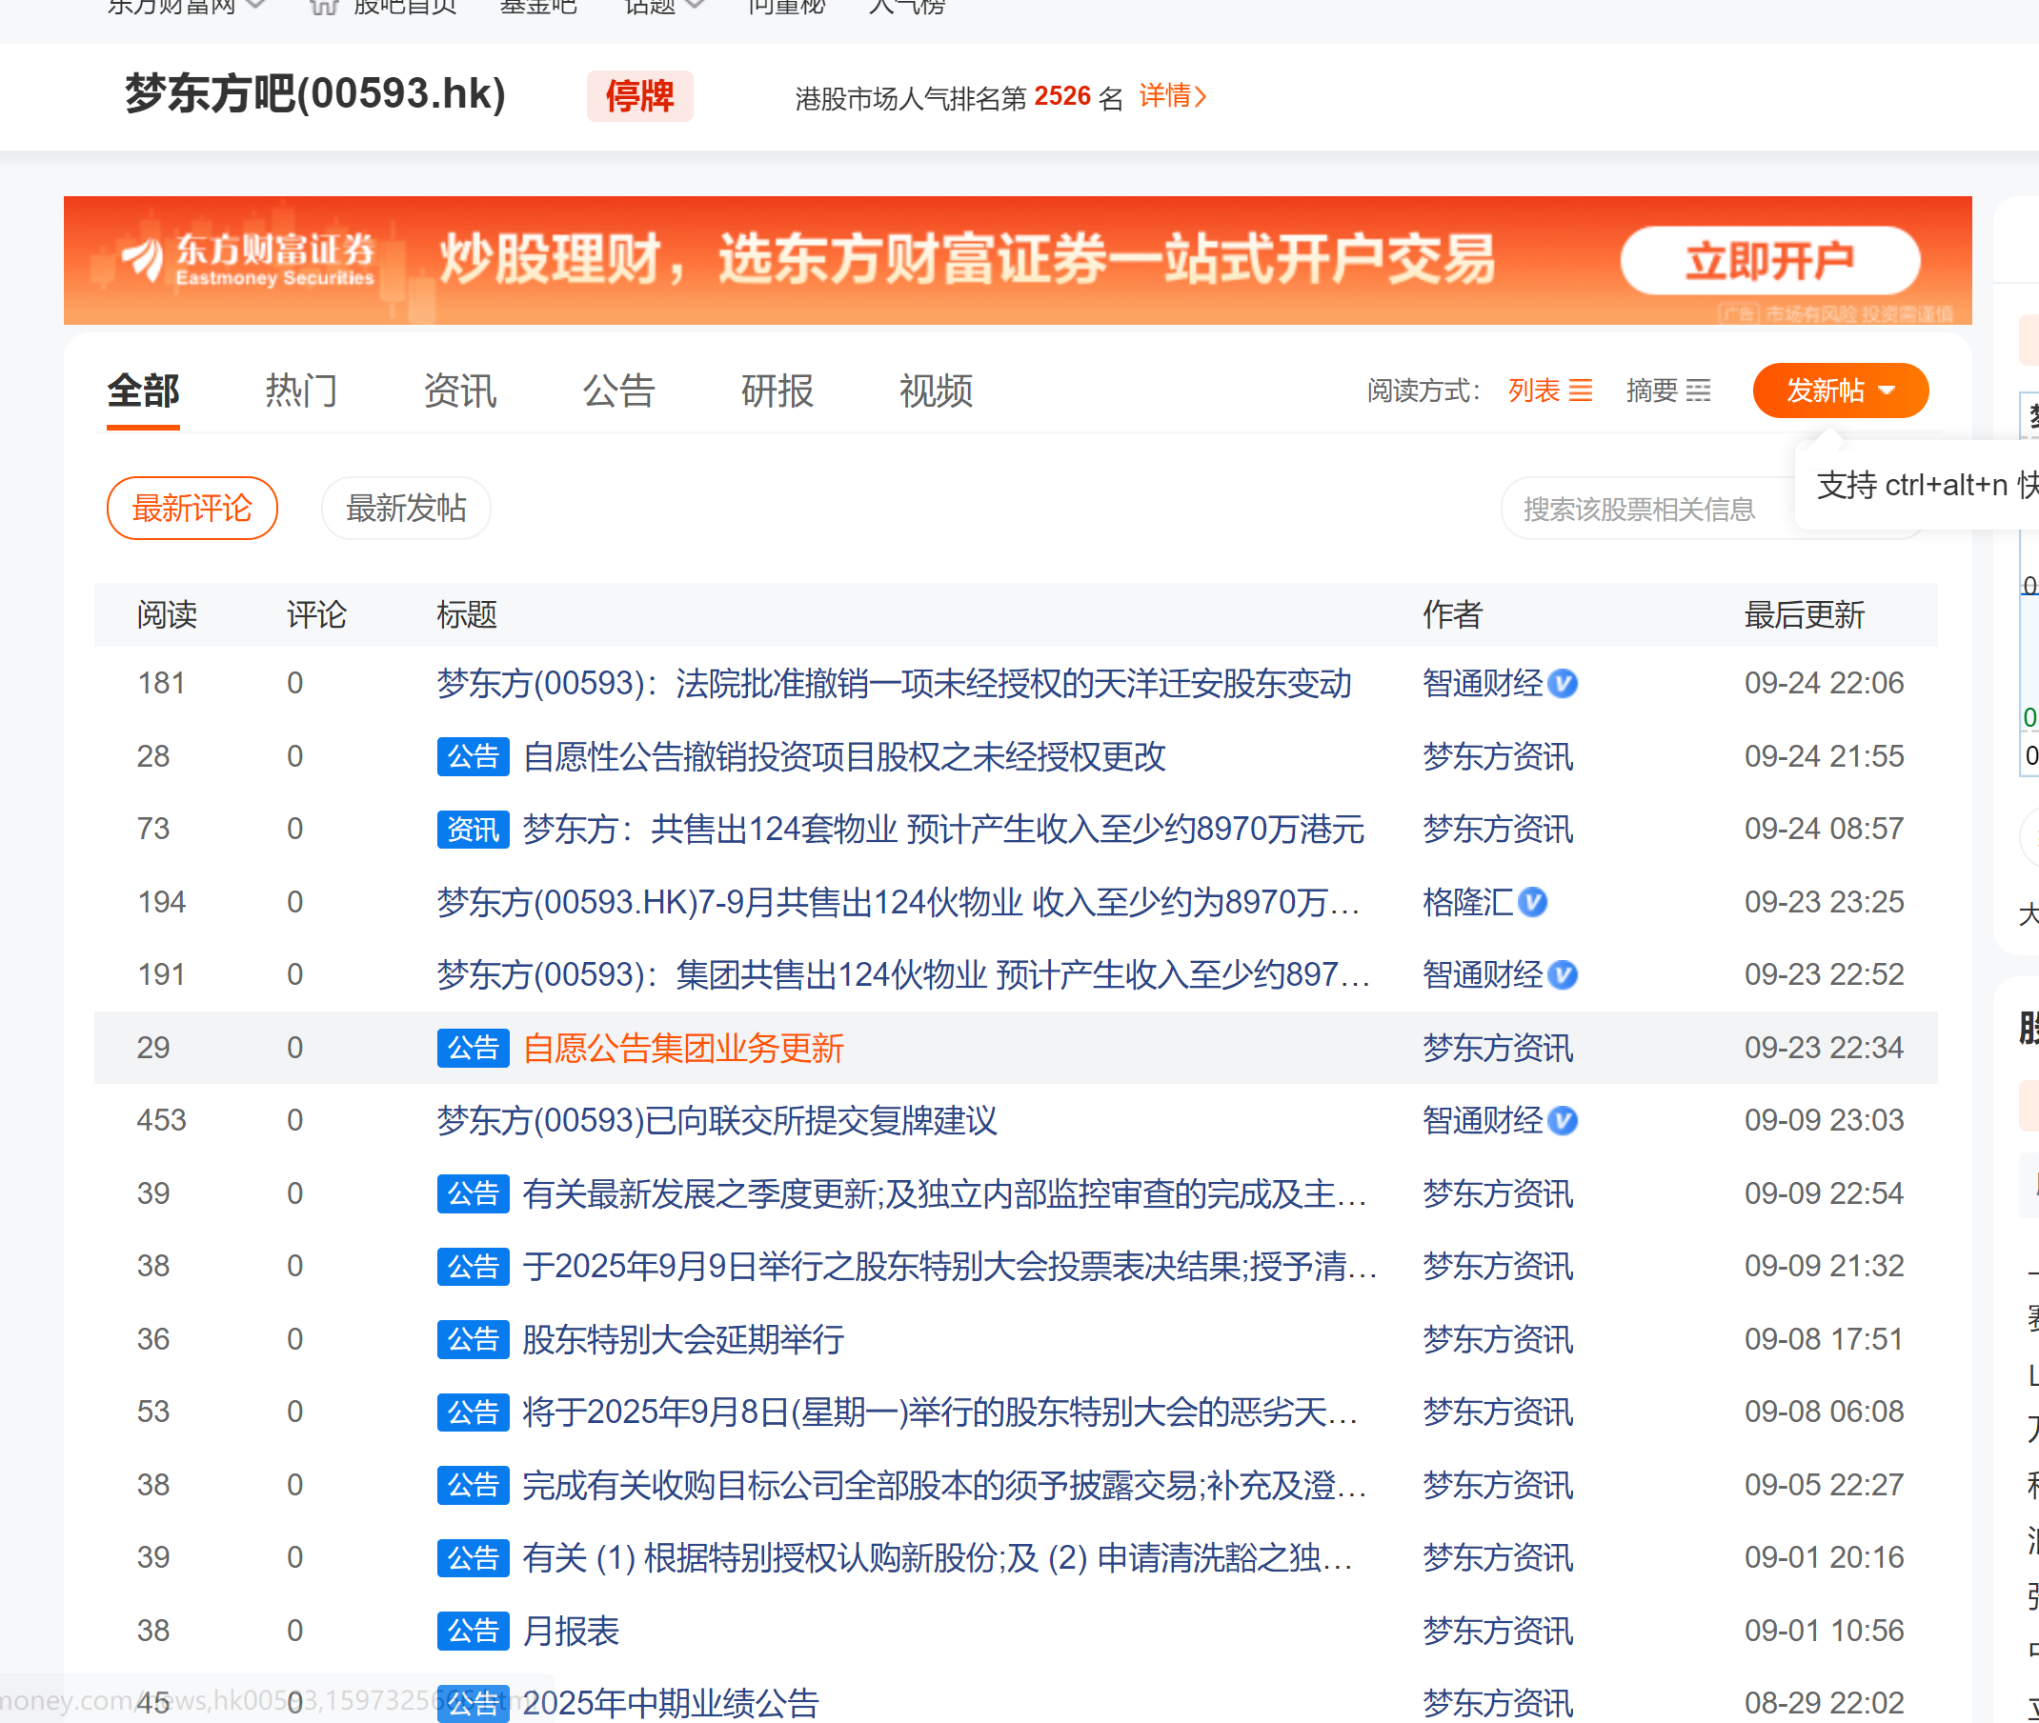
Task: Switch to the 热门 tab
Action: [x=301, y=391]
